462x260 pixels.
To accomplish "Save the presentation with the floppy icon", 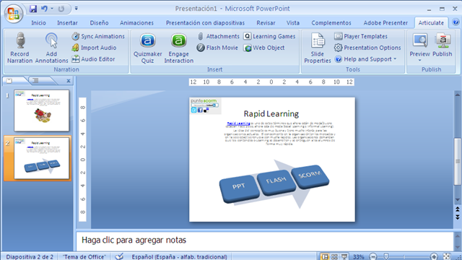I will pyautogui.click(x=33, y=9).
